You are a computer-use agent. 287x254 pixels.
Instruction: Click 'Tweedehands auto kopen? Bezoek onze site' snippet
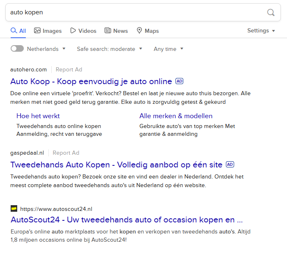point(127,181)
